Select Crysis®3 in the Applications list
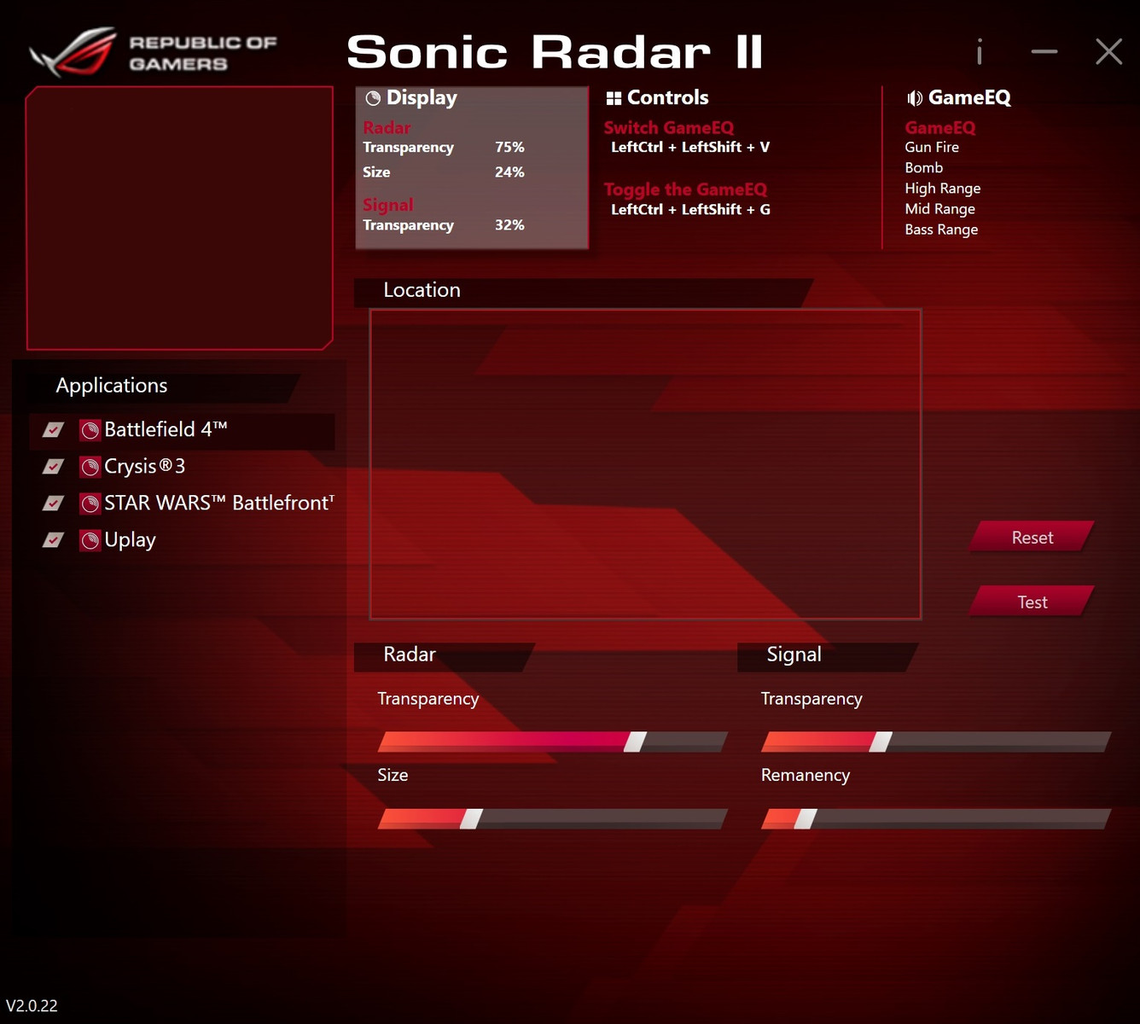The width and height of the screenshot is (1140, 1024). pyautogui.click(x=144, y=467)
